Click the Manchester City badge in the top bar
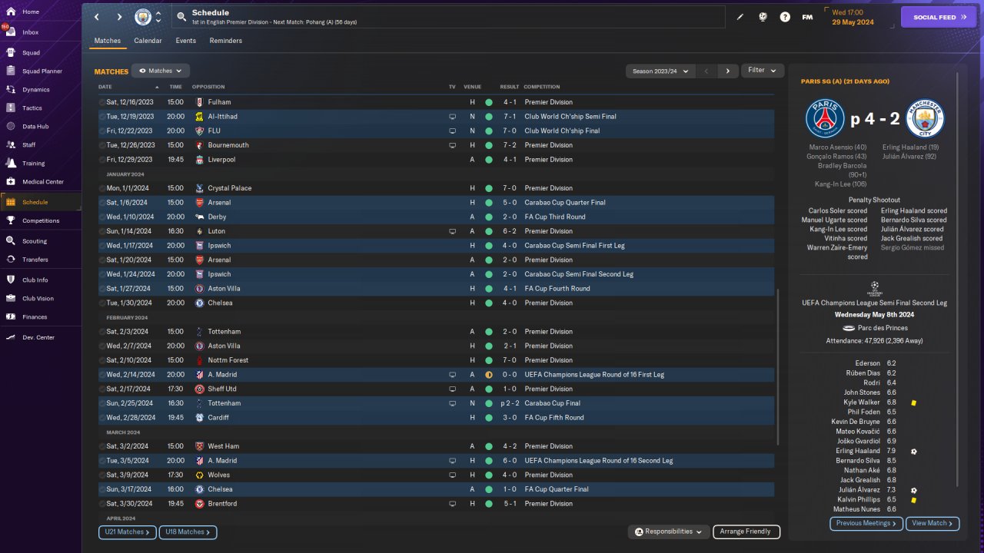 click(143, 17)
